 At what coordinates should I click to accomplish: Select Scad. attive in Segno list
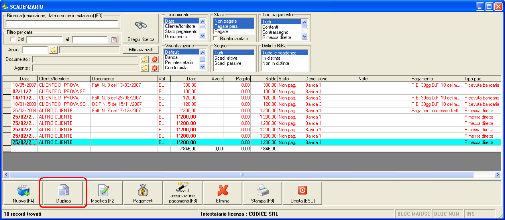pos(226,58)
